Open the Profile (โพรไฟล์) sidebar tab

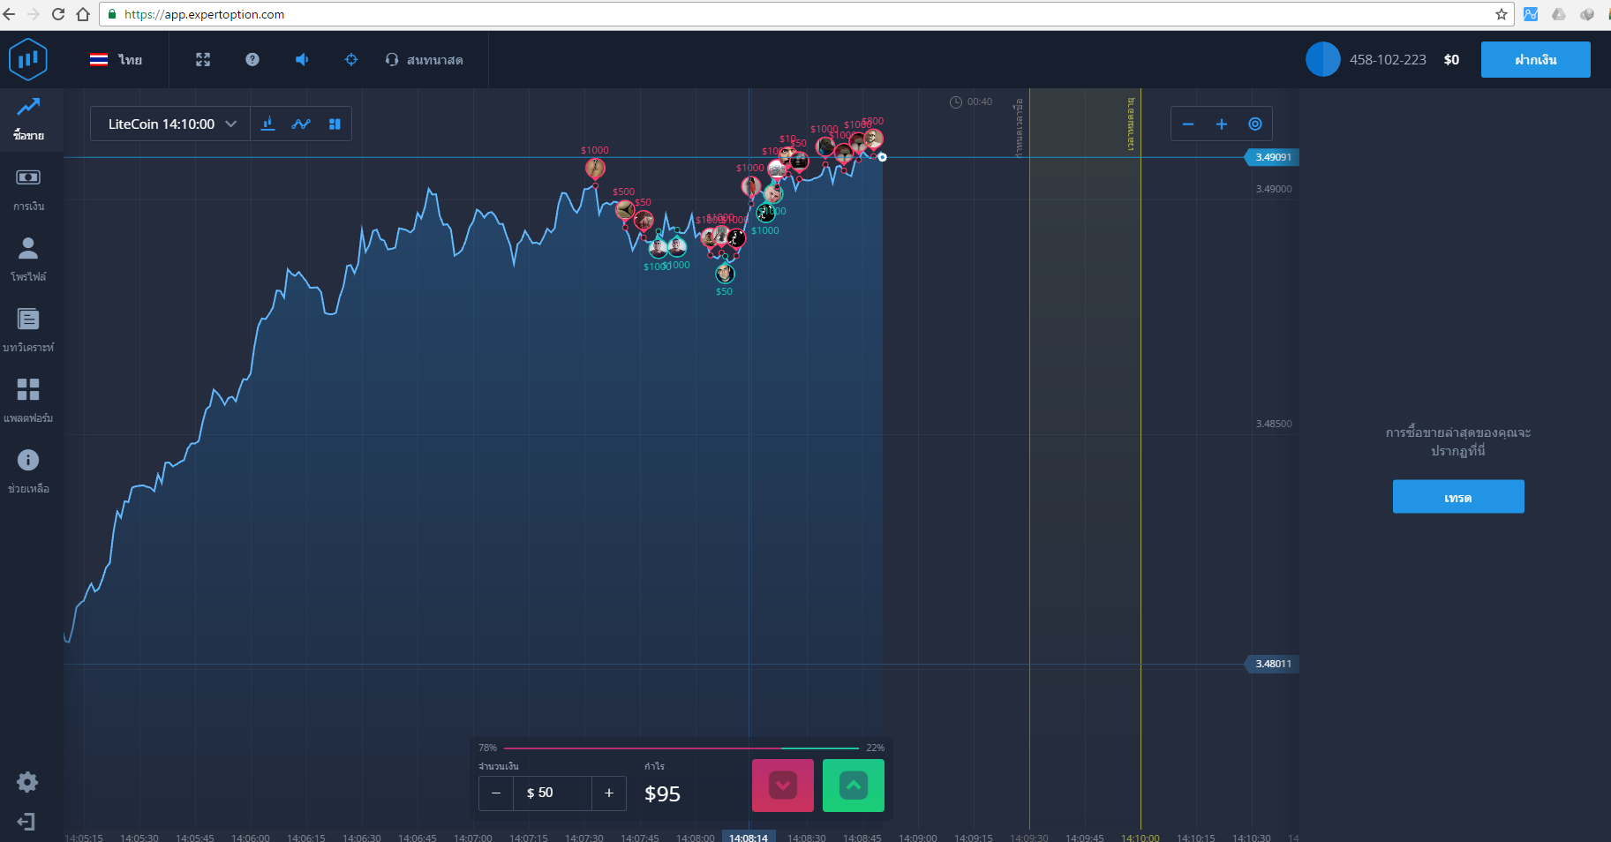pos(28,259)
